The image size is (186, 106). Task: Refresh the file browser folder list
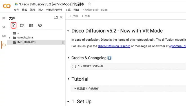(x=22, y=26)
